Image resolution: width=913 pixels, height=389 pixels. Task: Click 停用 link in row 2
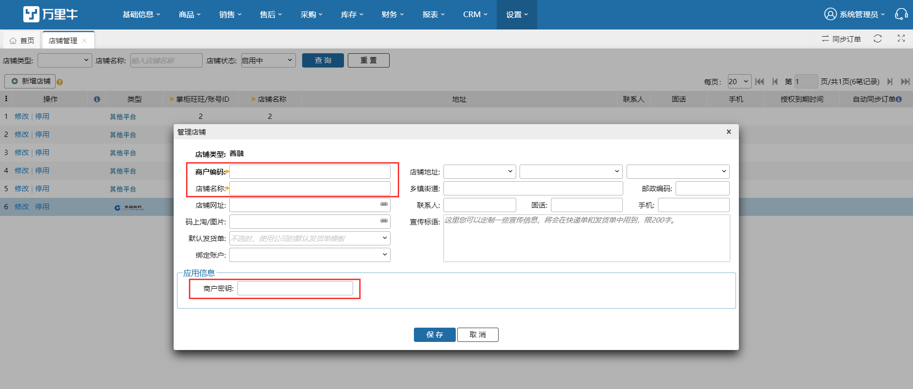pos(42,134)
